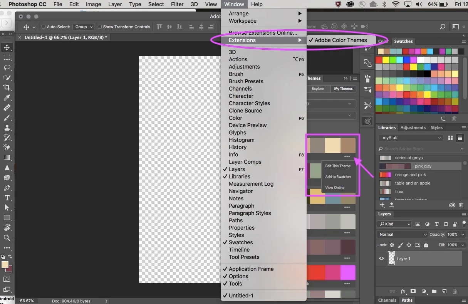Image resolution: width=468 pixels, height=304 pixels.
Task: Switch to the Channels tab
Action: tap(387, 300)
